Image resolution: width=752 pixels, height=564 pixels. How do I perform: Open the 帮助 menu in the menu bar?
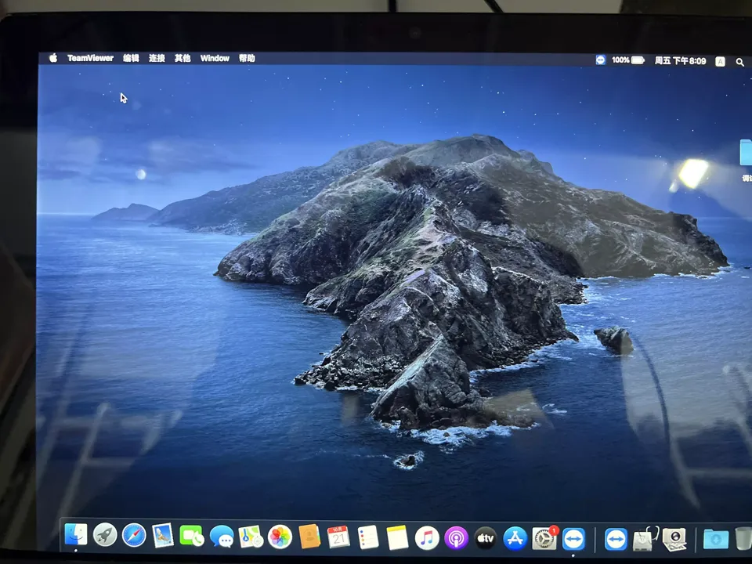(247, 58)
